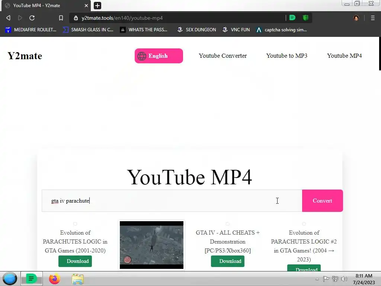Click the globe icon in the language button

[142, 56]
